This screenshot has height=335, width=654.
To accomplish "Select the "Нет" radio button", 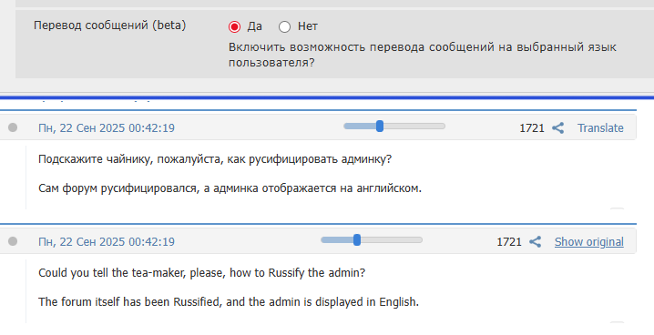I will 284,26.
